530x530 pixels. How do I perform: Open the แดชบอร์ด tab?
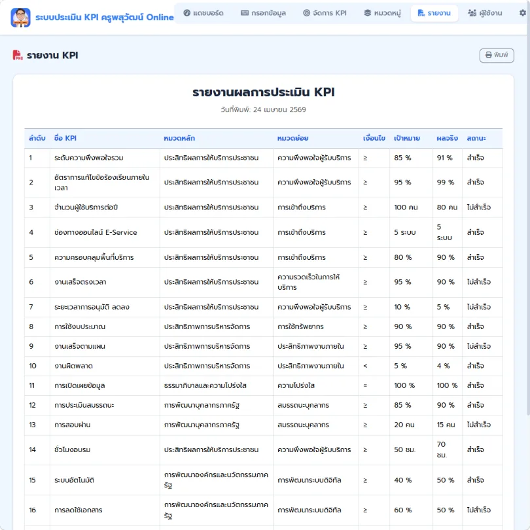click(203, 13)
